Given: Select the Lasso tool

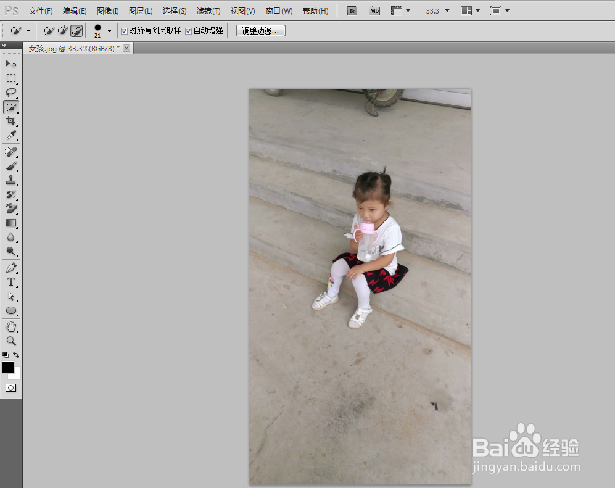Looking at the screenshot, I should (x=11, y=93).
